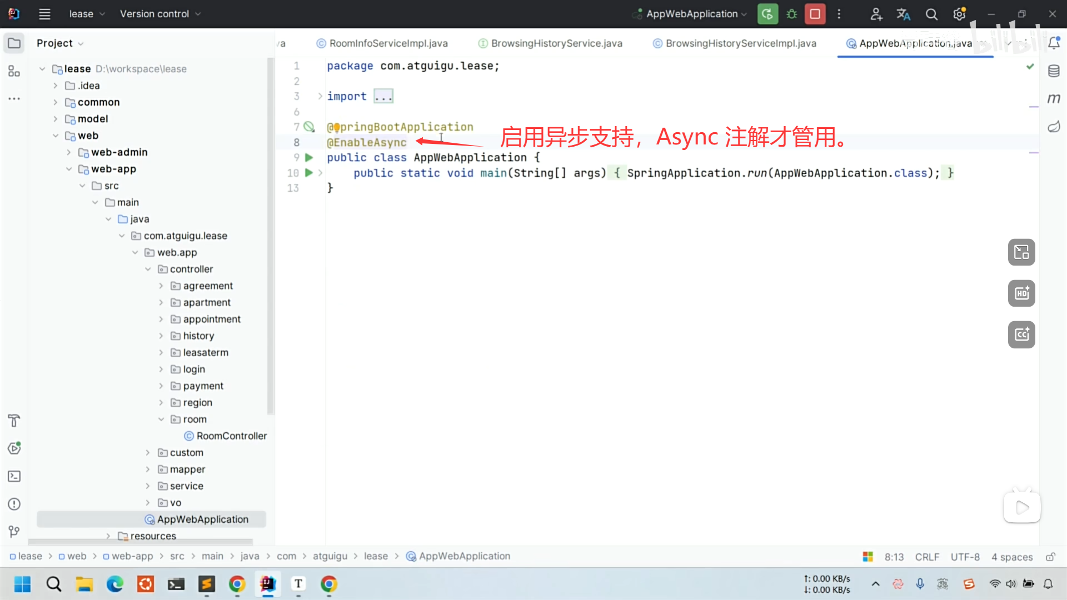Open the AppWebApplication run configuration dropdown
Image resolution: width=1067 pixels, height=600 pixels.
pos(692,14)
